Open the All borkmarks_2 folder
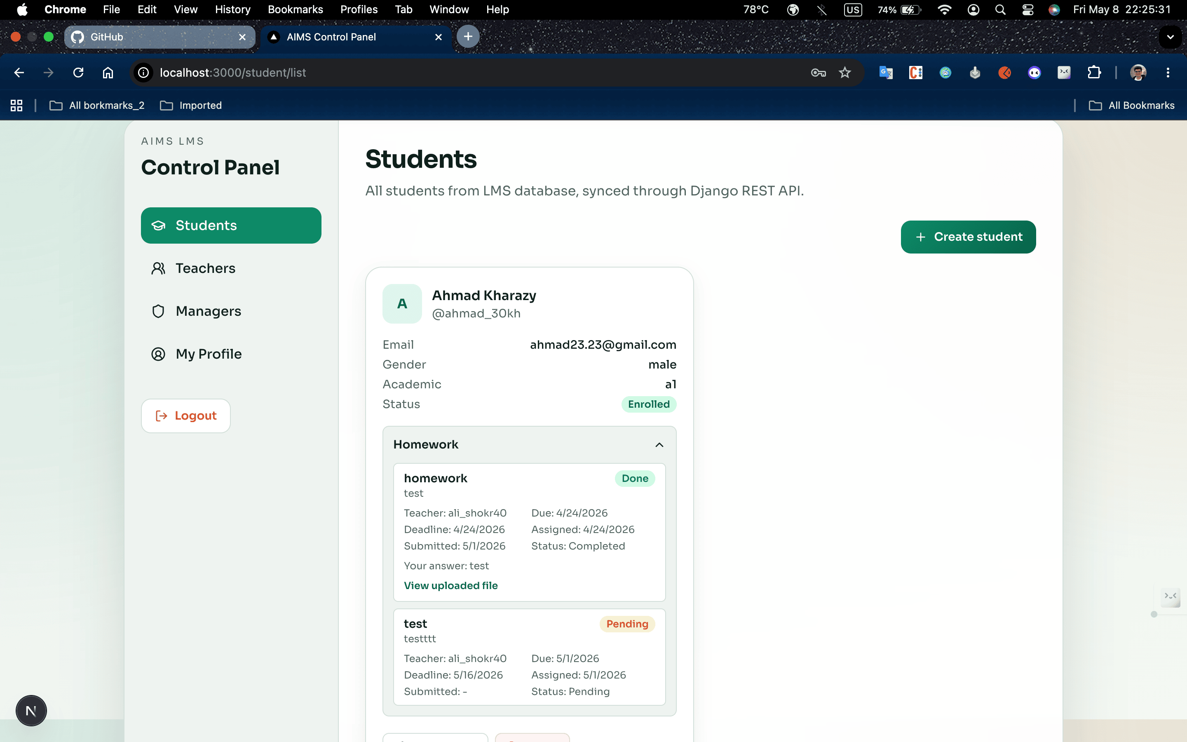The height and width of the screenshot is (742, 1187). (97, 106)
